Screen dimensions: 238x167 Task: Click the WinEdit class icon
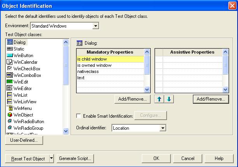(x=10, y=82)
